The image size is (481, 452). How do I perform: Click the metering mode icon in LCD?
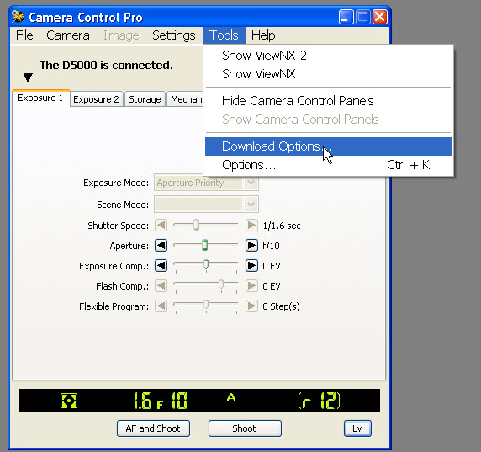coord(69,401)
